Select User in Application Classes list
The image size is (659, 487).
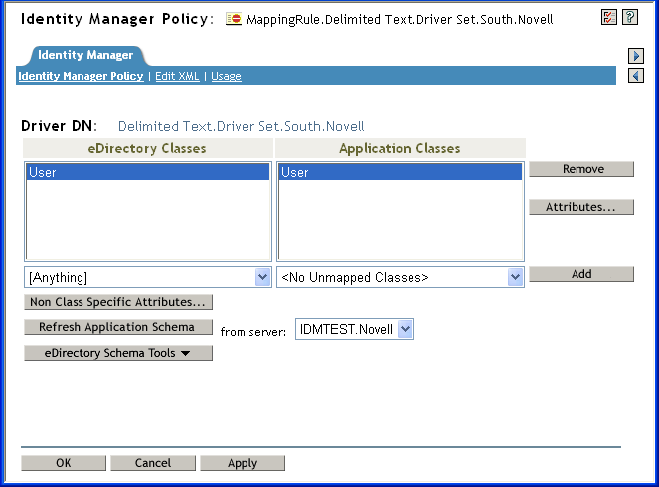[x=401, y=172]
